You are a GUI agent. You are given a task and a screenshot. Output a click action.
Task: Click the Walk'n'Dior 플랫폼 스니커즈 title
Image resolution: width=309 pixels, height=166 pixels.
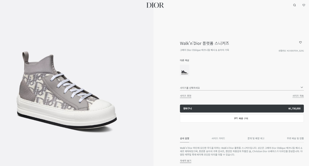click(x=204, y=43)
